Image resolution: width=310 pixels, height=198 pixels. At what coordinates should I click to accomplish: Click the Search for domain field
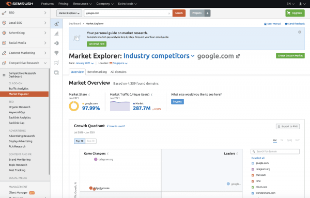[275, 151]
